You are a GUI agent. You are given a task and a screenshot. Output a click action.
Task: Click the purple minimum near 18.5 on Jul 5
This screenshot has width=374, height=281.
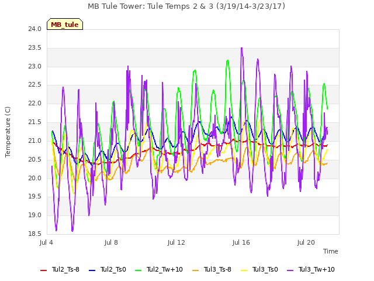pyautogui.click(x=72, y=231)
